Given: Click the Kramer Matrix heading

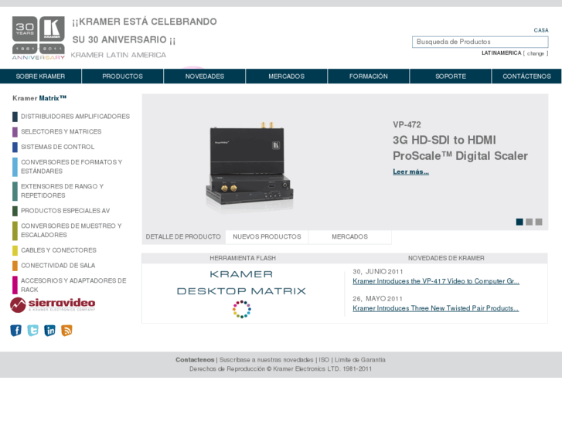Looking at the screenshot, I should click(x=39, y=98).
